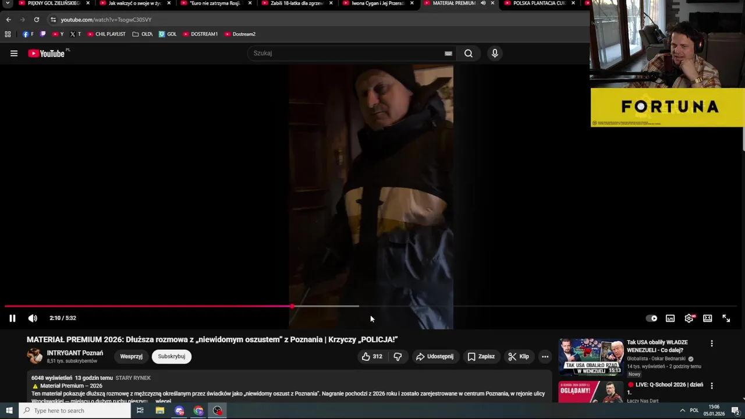The image size is (745, 419).
Task: Open the YouTube hamburger guide menu
Action: pyautogui.click(x=14, y=54)
